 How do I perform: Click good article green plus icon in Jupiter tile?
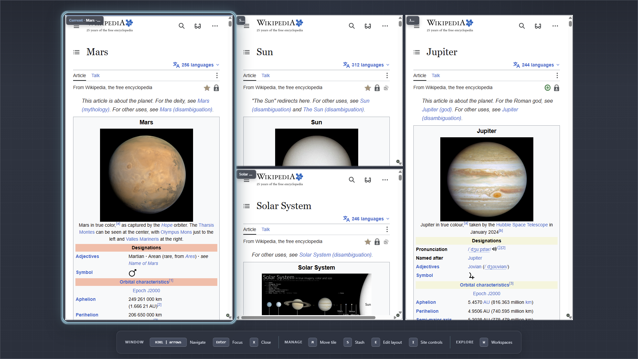coord(548,88)
